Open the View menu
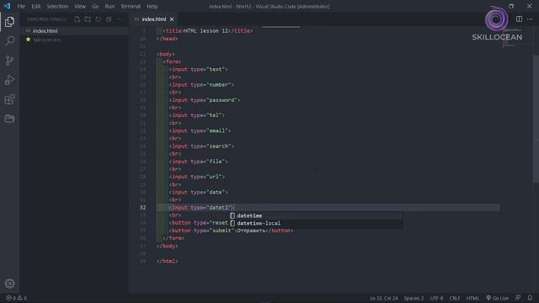Image resolution: width=539 pixels, height=303 pixels. (x=80, y=6)
